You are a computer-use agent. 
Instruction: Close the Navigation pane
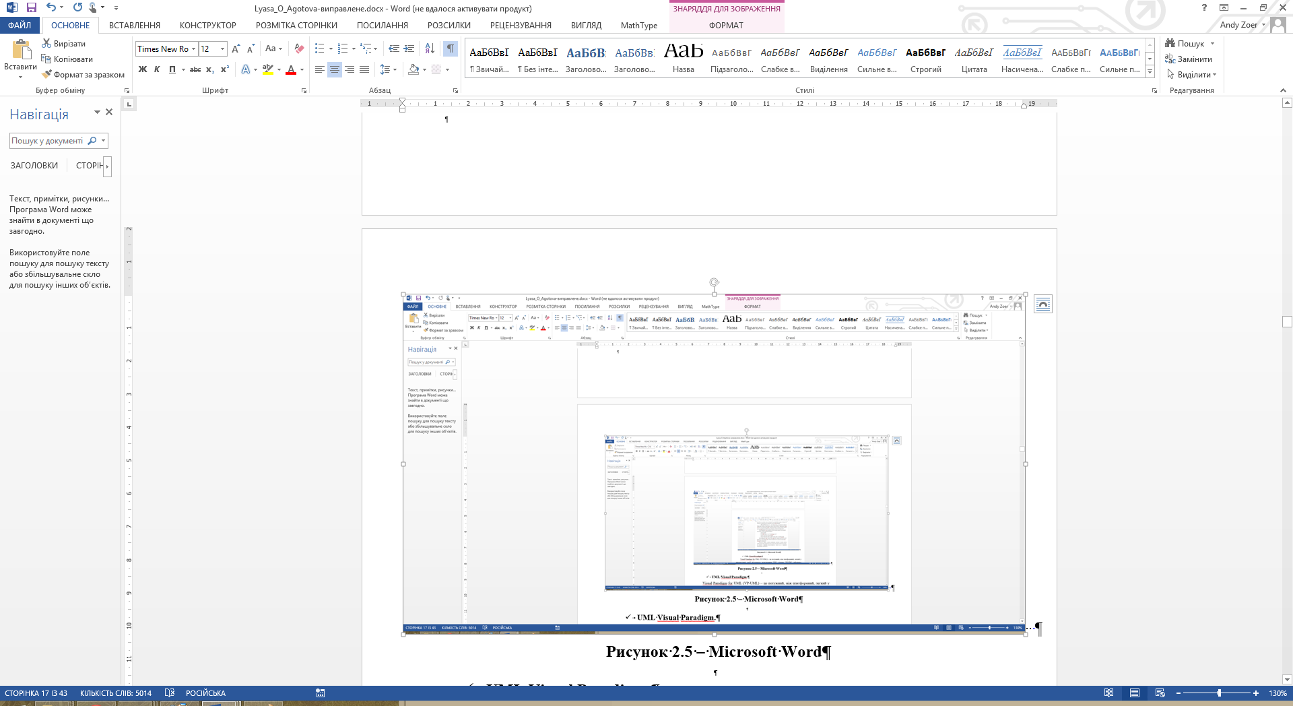click(109, 113)
